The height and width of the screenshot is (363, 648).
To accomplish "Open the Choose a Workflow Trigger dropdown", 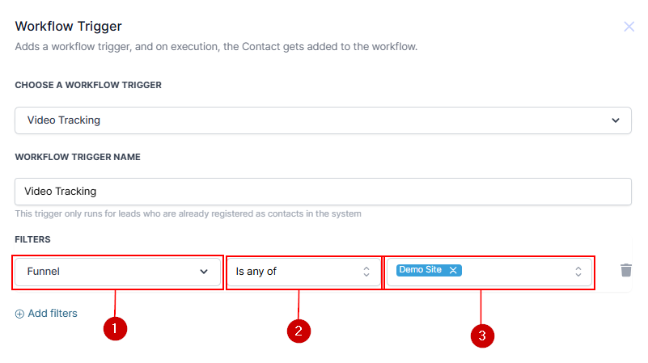I will click(323, 120).
